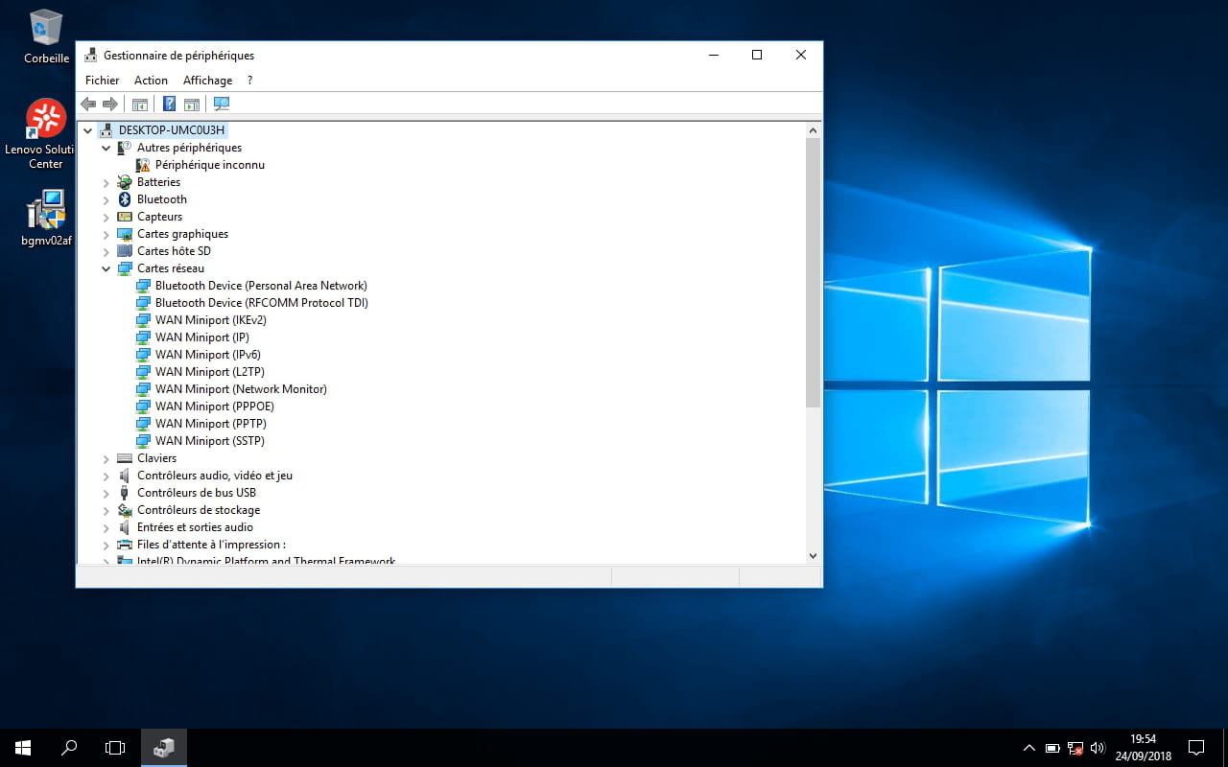Select WAN Miniport (SSTP)

click(x=210, y=441)
